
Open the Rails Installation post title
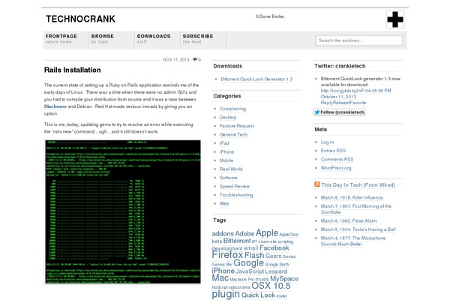point(73,70)
